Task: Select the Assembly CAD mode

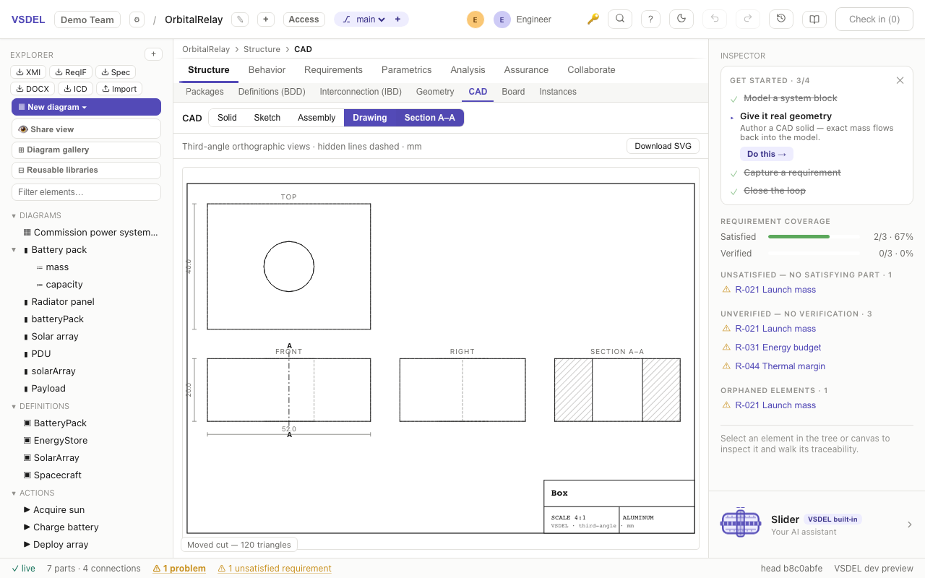Action: (317, 118)
